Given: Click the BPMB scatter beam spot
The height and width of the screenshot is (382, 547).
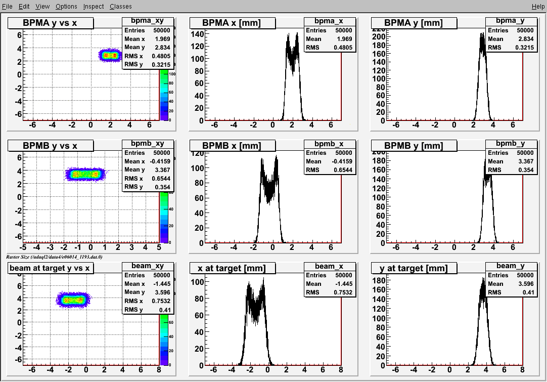Looking at the screenshot, I should [x=85, y=174].
